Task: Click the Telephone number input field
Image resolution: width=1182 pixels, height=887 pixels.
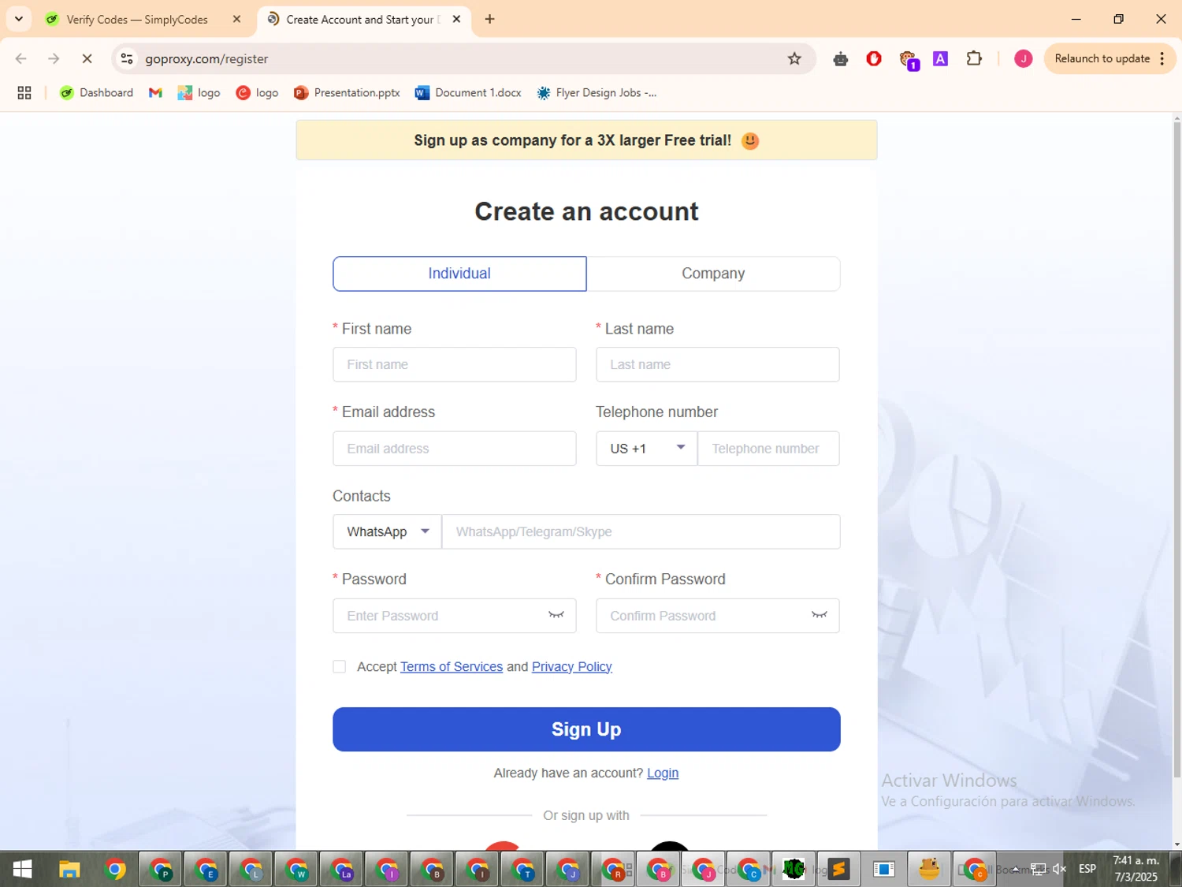Action: tap(768, 449)
